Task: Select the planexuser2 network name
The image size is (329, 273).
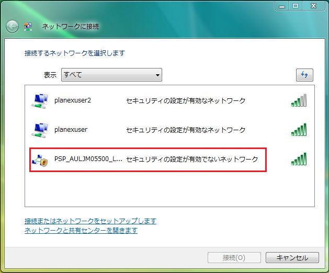Action: click(x=73, y=100)
